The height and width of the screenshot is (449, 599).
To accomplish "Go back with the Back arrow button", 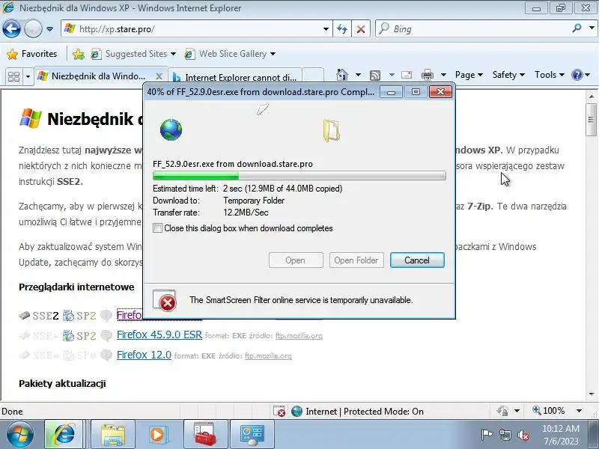I will click(x=11, y=28).
